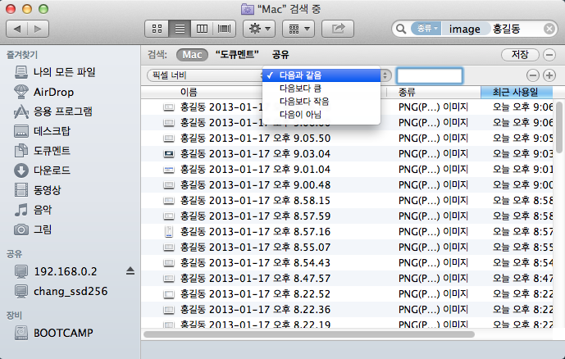
Task: Click the 저장 button
Action: [520, 55]
